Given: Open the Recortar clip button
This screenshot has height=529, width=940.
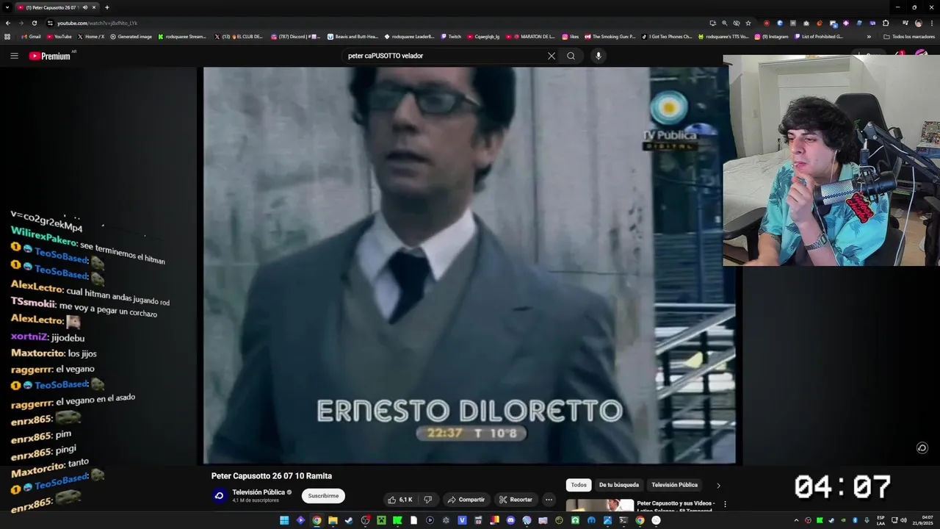Looking at the screenshot, I should 516,500.
